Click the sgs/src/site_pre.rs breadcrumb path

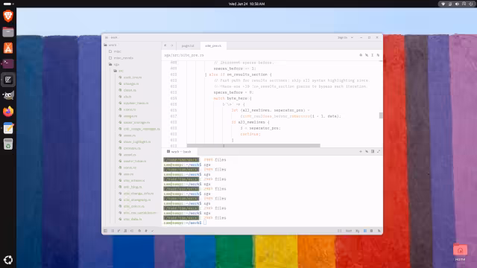click(x=184, y=55)
